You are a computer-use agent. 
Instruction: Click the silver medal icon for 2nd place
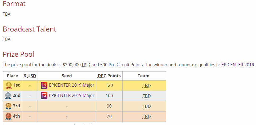coord(8,96)
